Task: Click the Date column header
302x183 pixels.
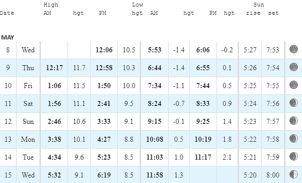Action: (7, 13)
